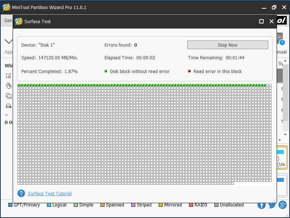This screenshot has width=290, height=218.
Task: Click the Stop Now button
Action: [x=228, y=45]
